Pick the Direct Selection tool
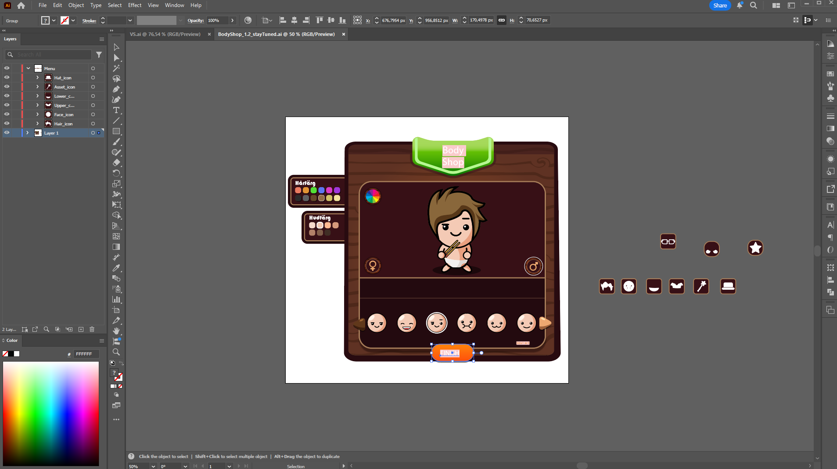Viewport: 837px width, 469px height. click(116, 58)
